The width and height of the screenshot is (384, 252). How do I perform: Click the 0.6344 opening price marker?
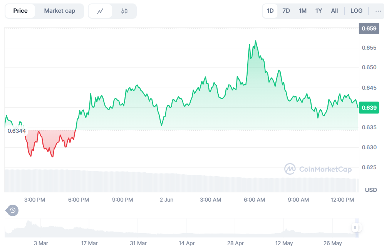coord(17,131)
